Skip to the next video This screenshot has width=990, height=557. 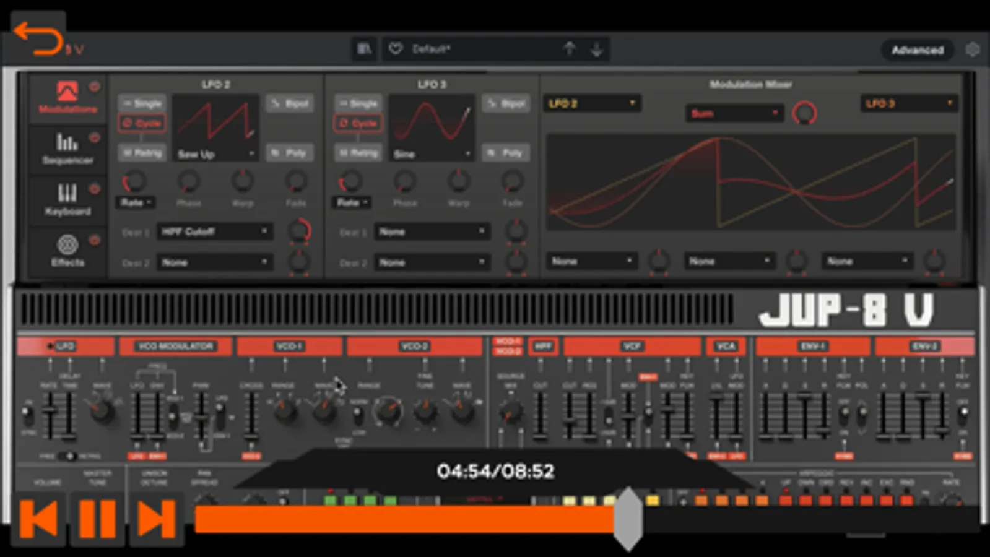click(x=156, y=519)
